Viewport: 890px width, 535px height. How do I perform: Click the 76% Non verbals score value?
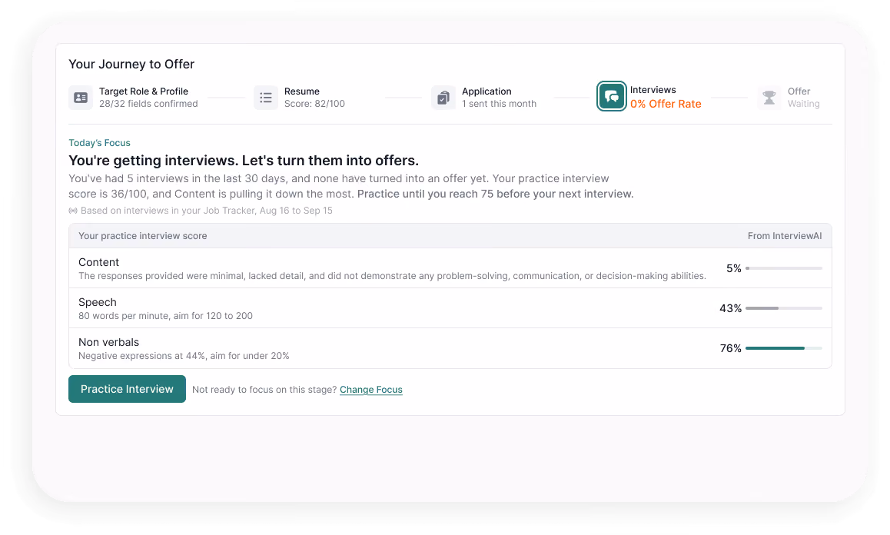point(730,348)
